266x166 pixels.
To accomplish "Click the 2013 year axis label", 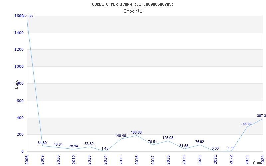I will (89, 160).
